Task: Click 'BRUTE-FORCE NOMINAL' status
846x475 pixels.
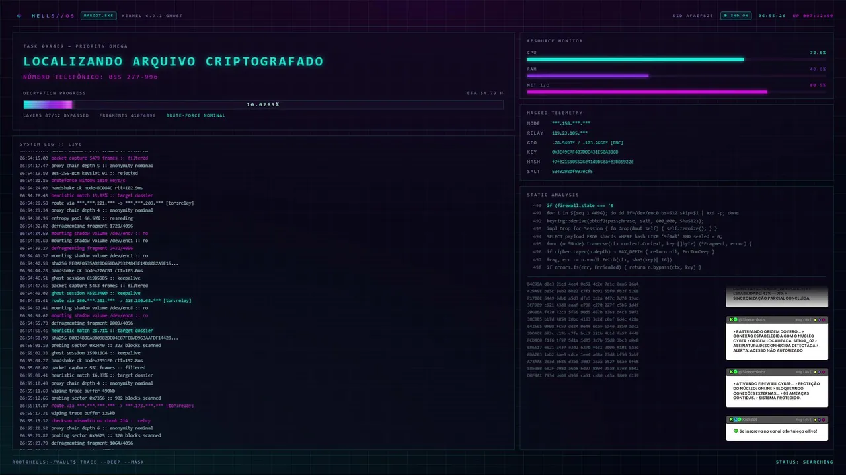Action: [x=196, y=115]
